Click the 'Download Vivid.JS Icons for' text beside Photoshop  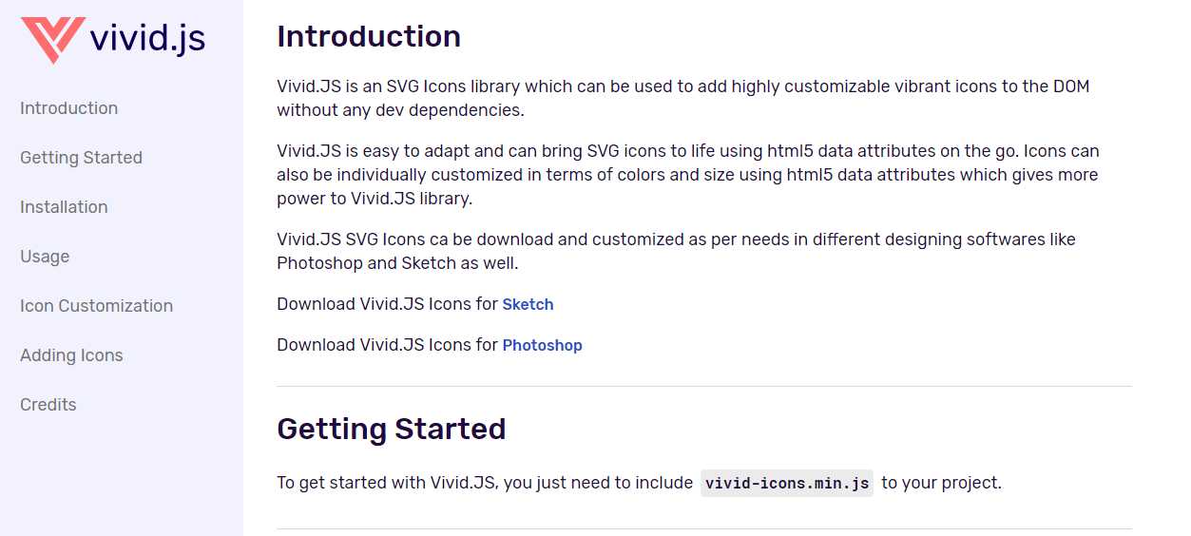(x=387, y=345)
